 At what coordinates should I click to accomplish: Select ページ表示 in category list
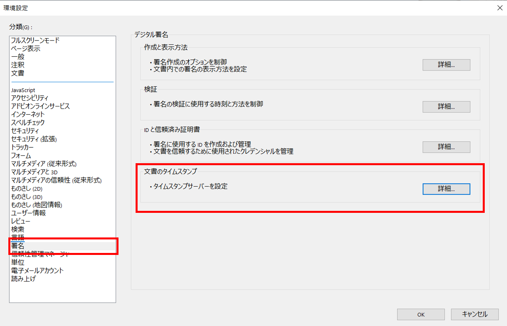[x=25, y=49]
